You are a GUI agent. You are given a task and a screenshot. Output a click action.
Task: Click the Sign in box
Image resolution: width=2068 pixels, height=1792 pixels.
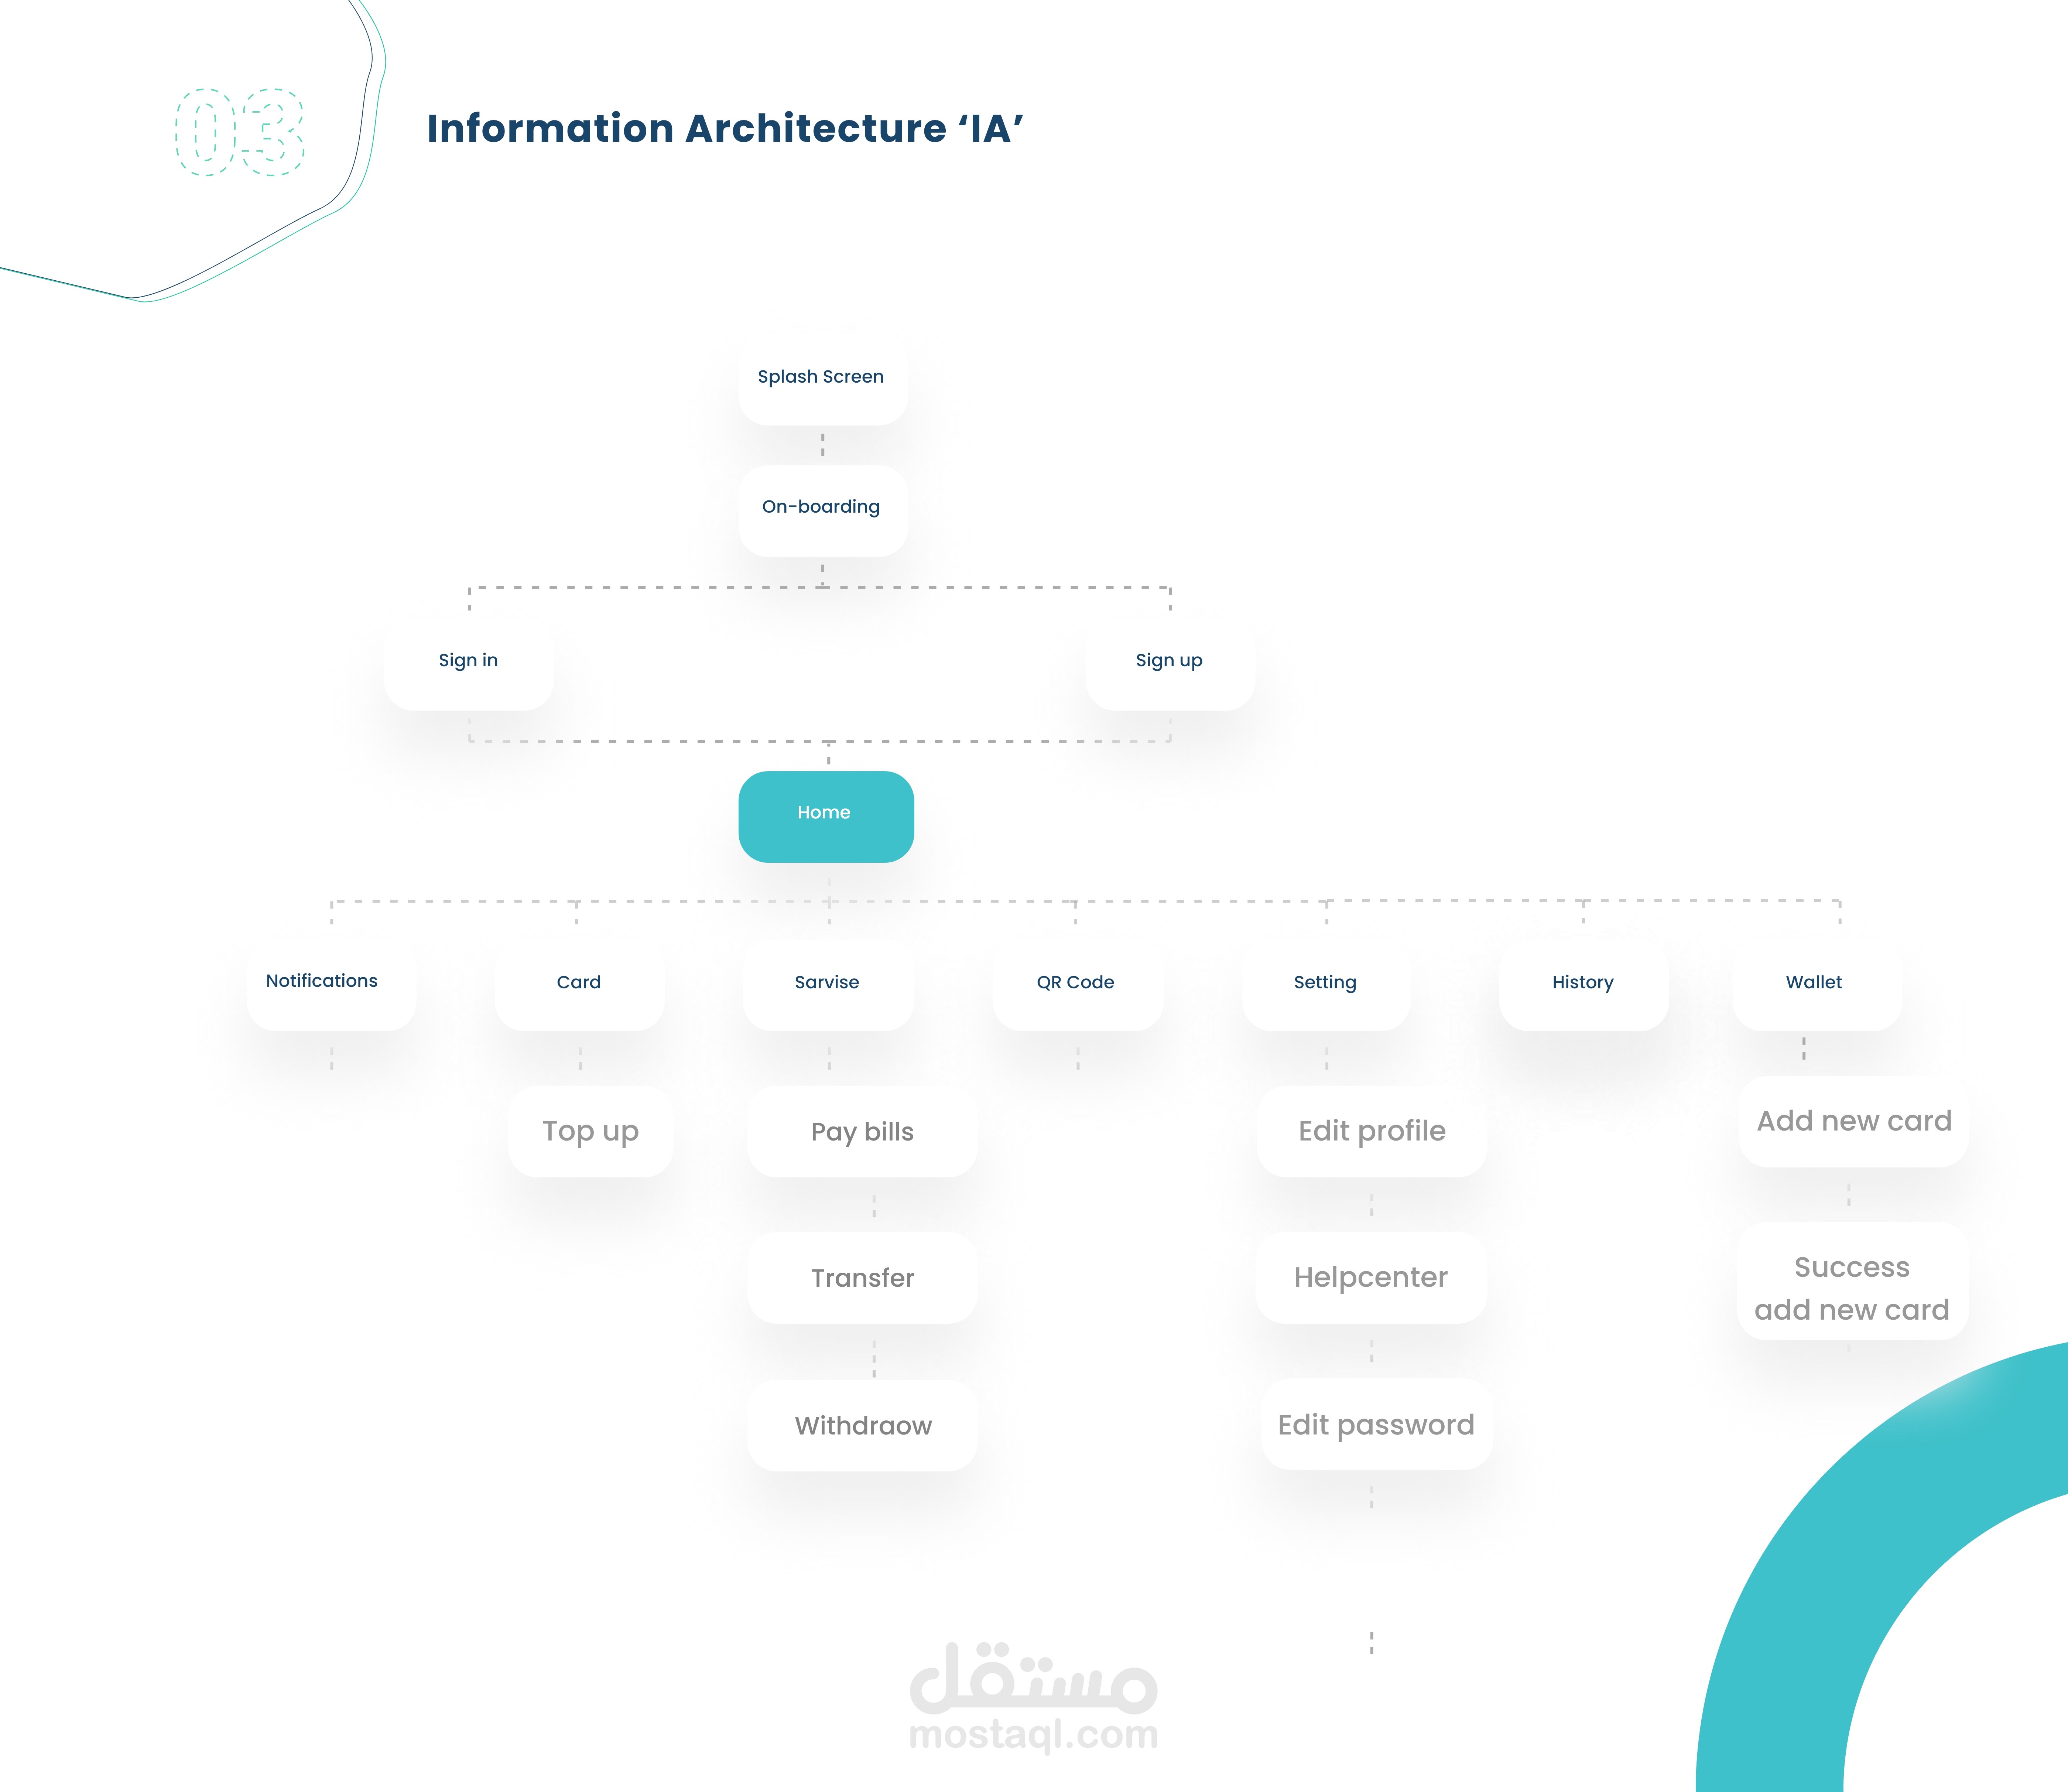click(x=468, y=661)
